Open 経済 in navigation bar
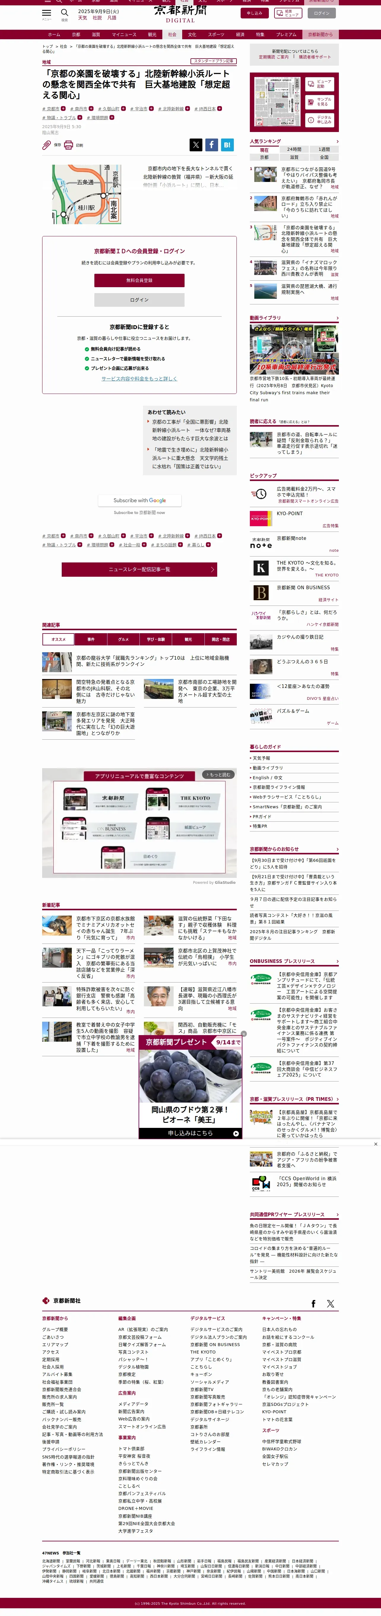This screenshot has width=381, height=1616. tap(240, 34)
